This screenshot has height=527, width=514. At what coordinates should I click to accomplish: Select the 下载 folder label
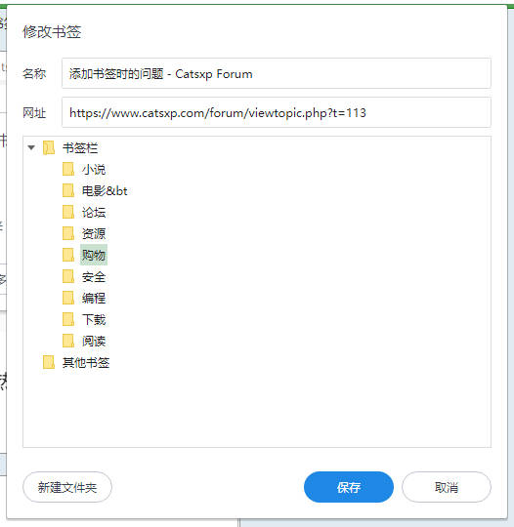[94, 320]
